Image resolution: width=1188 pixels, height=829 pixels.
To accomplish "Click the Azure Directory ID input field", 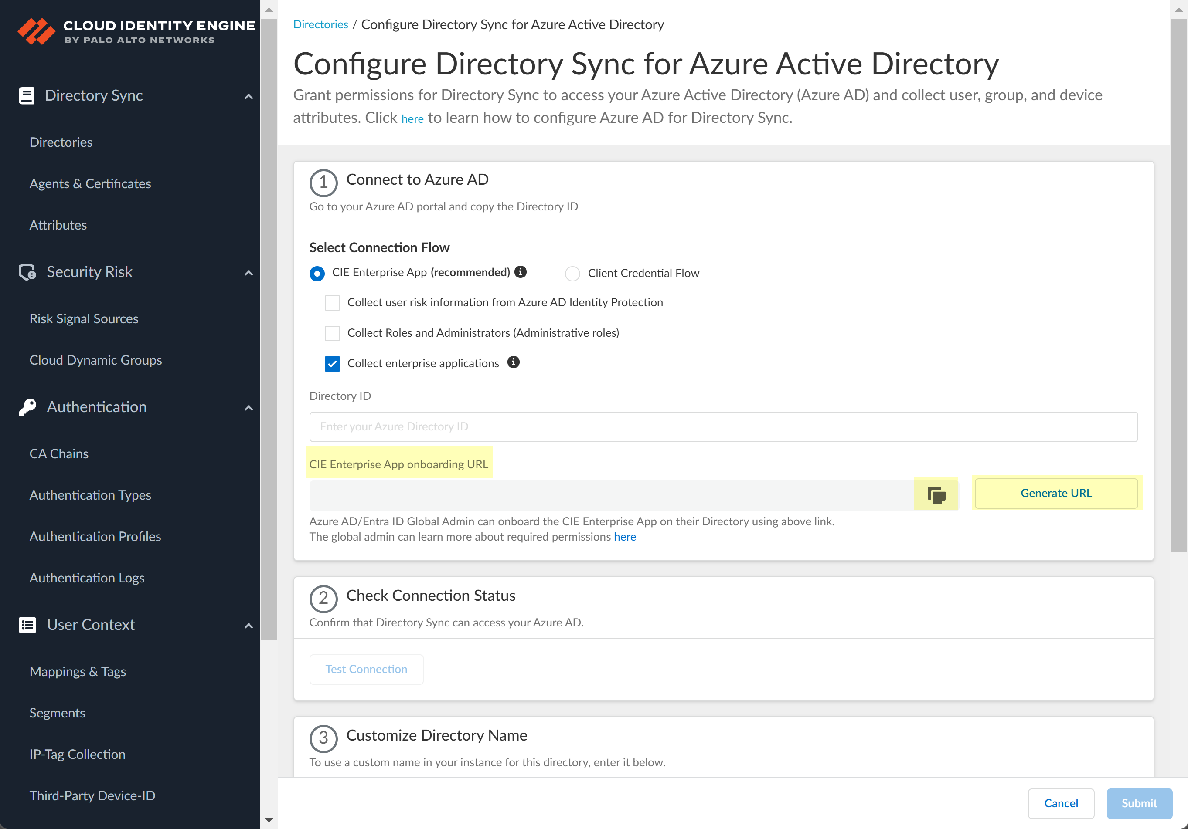I will 723,426.
